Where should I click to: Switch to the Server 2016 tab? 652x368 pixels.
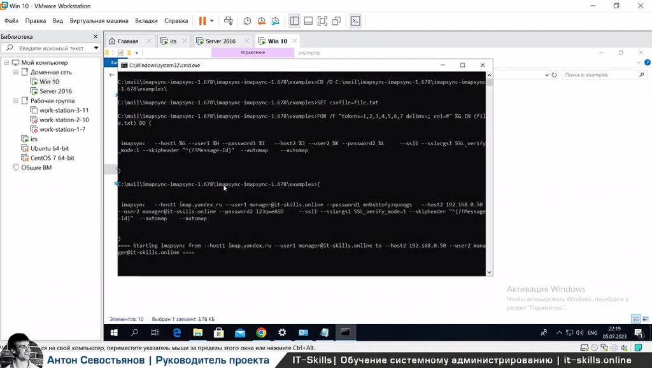(x=220, y=41)
